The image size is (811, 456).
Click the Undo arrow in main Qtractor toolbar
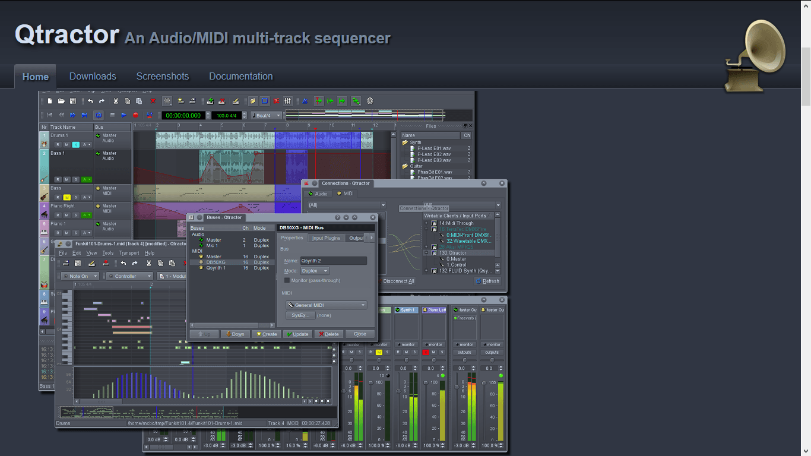click(x=90, y=101)
